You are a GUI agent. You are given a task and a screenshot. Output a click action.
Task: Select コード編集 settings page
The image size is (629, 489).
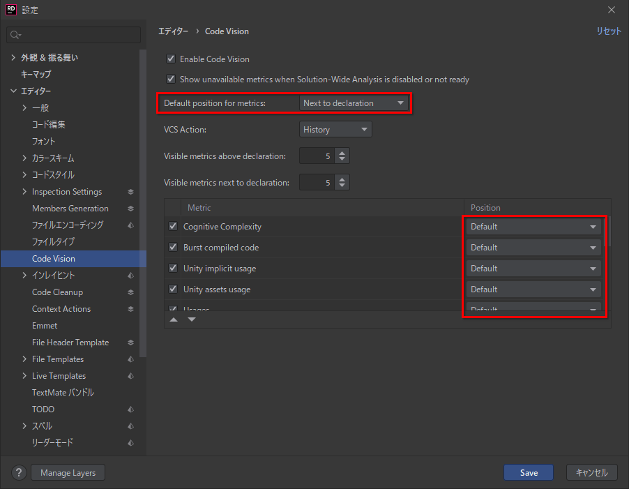pos(49,124)
